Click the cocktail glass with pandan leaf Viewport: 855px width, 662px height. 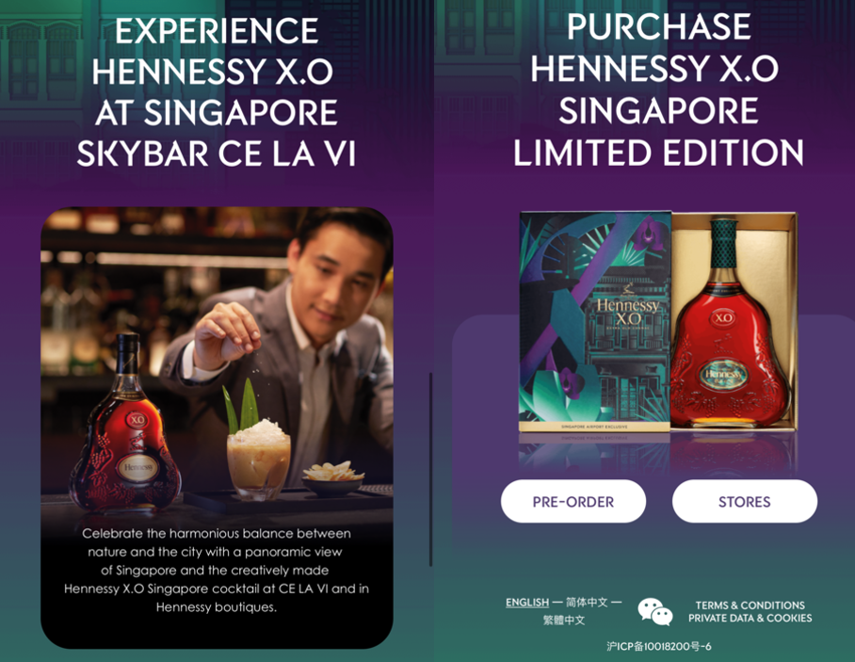point(257,442)
